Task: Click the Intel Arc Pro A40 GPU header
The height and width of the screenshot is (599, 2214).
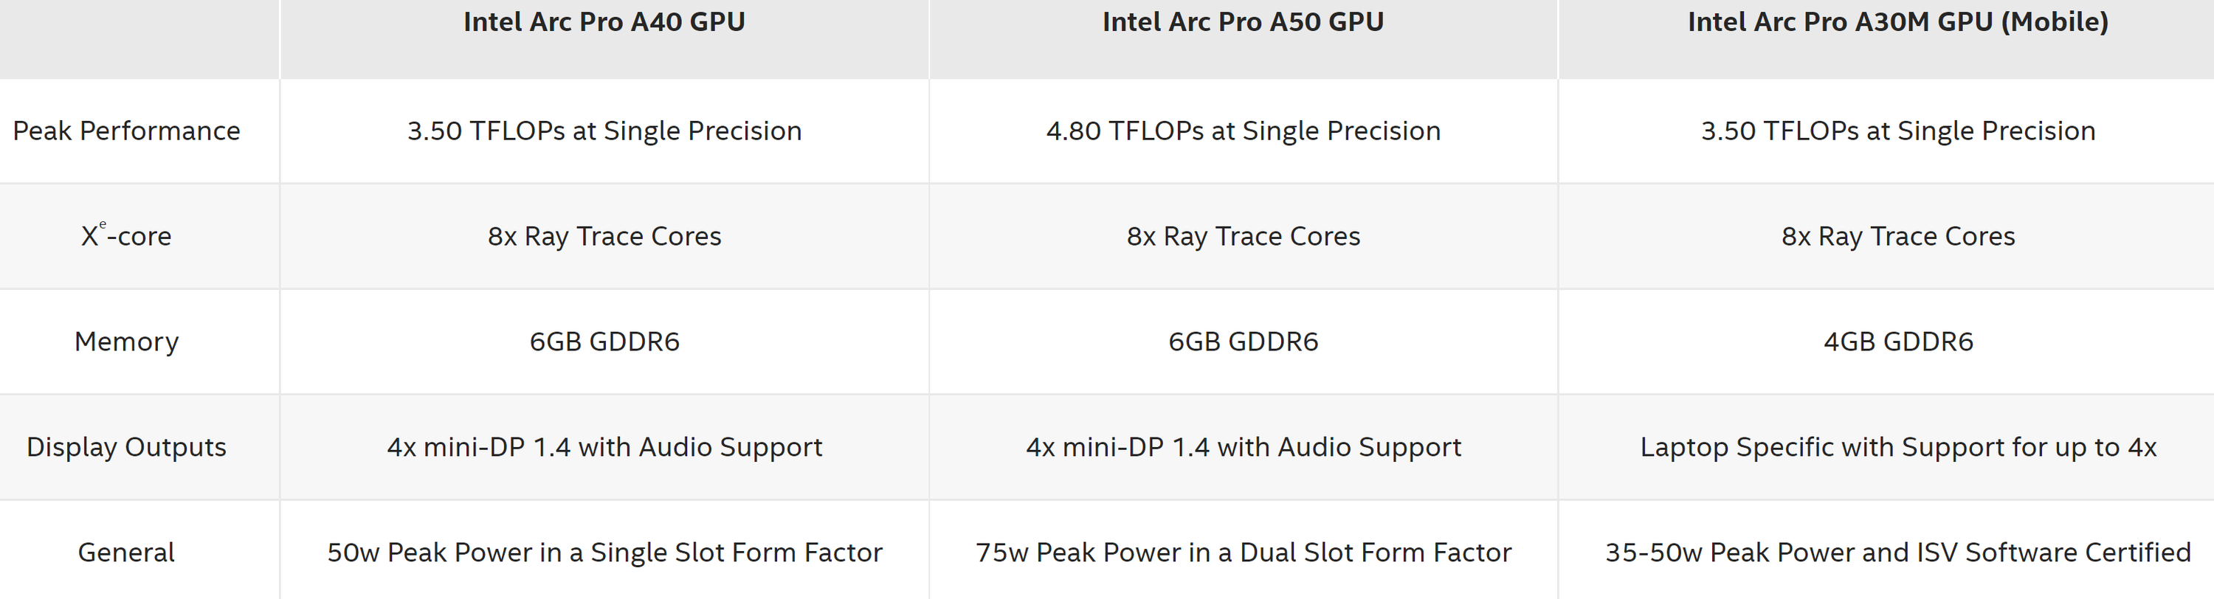Action: [604, 22]
